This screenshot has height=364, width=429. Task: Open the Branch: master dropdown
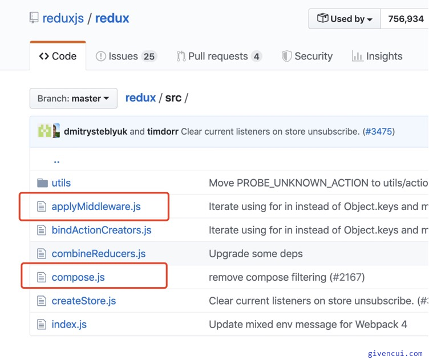pos(74,98)
